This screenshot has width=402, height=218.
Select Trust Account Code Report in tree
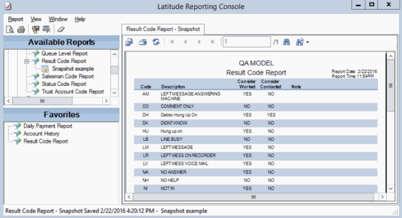pyautogui.click(x=73, y=92)
